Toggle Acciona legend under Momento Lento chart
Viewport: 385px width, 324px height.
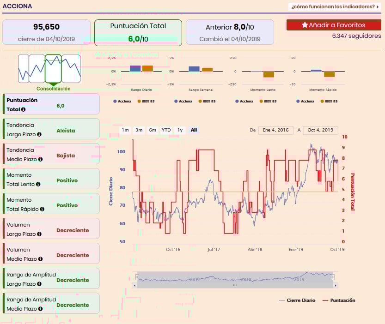point(244,101)
